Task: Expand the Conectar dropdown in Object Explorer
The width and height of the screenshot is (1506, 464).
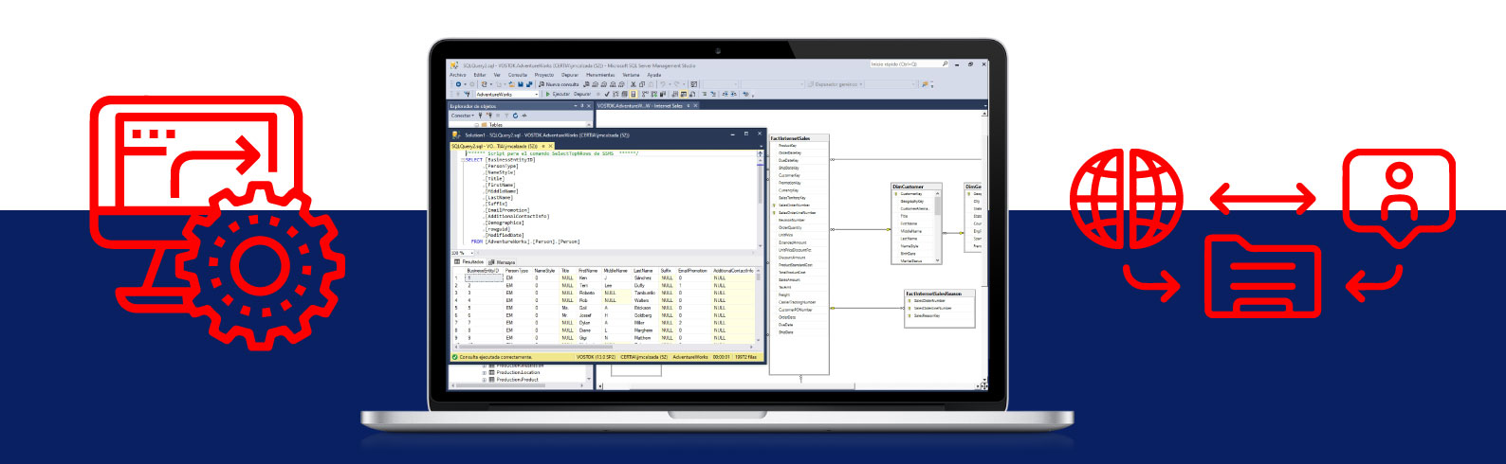Action: click(462, 116)
